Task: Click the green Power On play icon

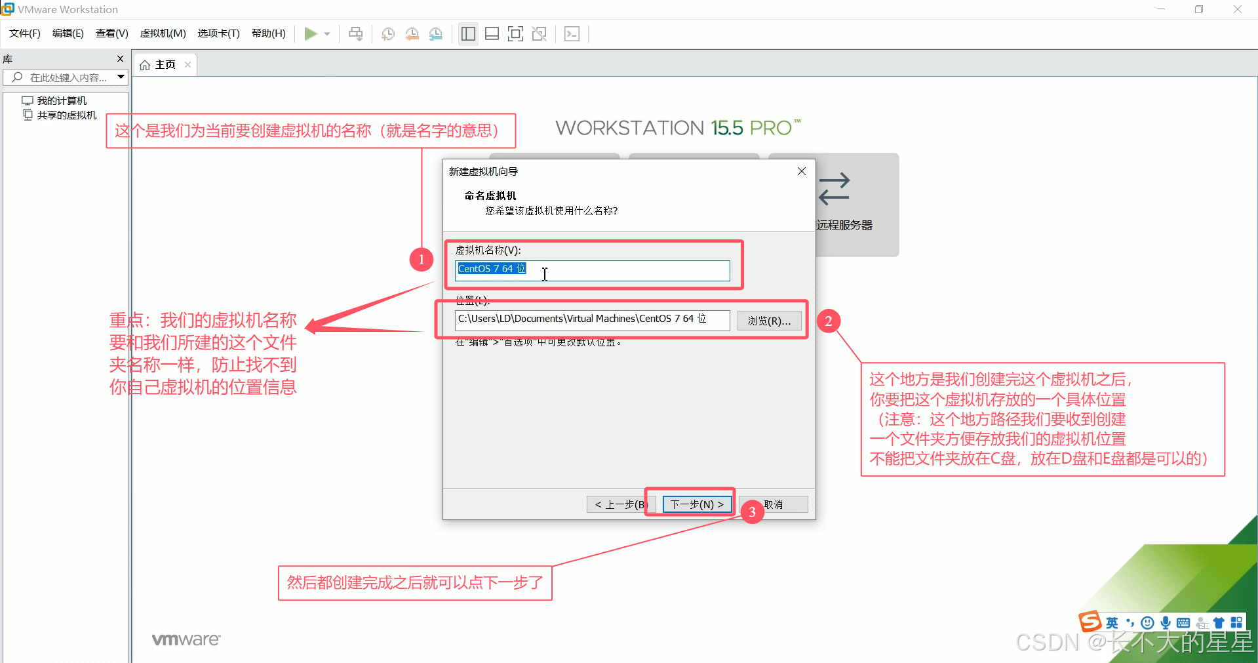Action: 311,33
